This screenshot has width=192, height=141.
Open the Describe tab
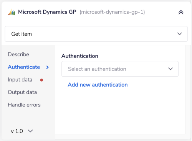[x=18, y=54]
